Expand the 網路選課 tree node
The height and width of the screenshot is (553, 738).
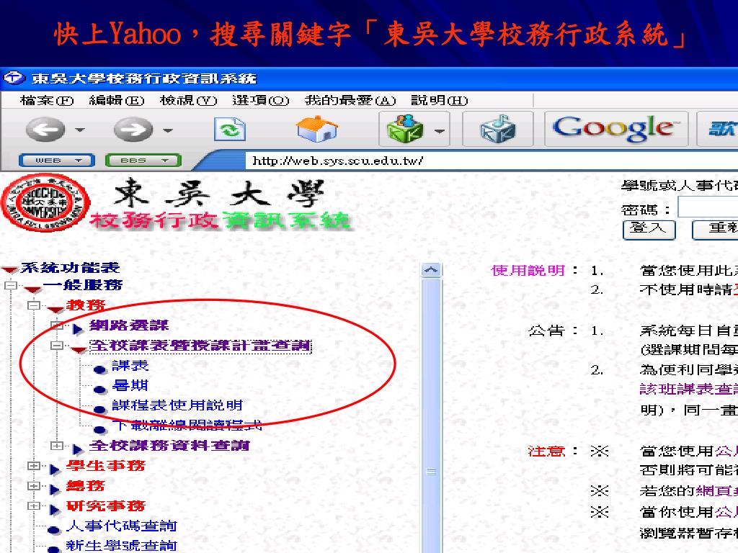pos(56,325)
